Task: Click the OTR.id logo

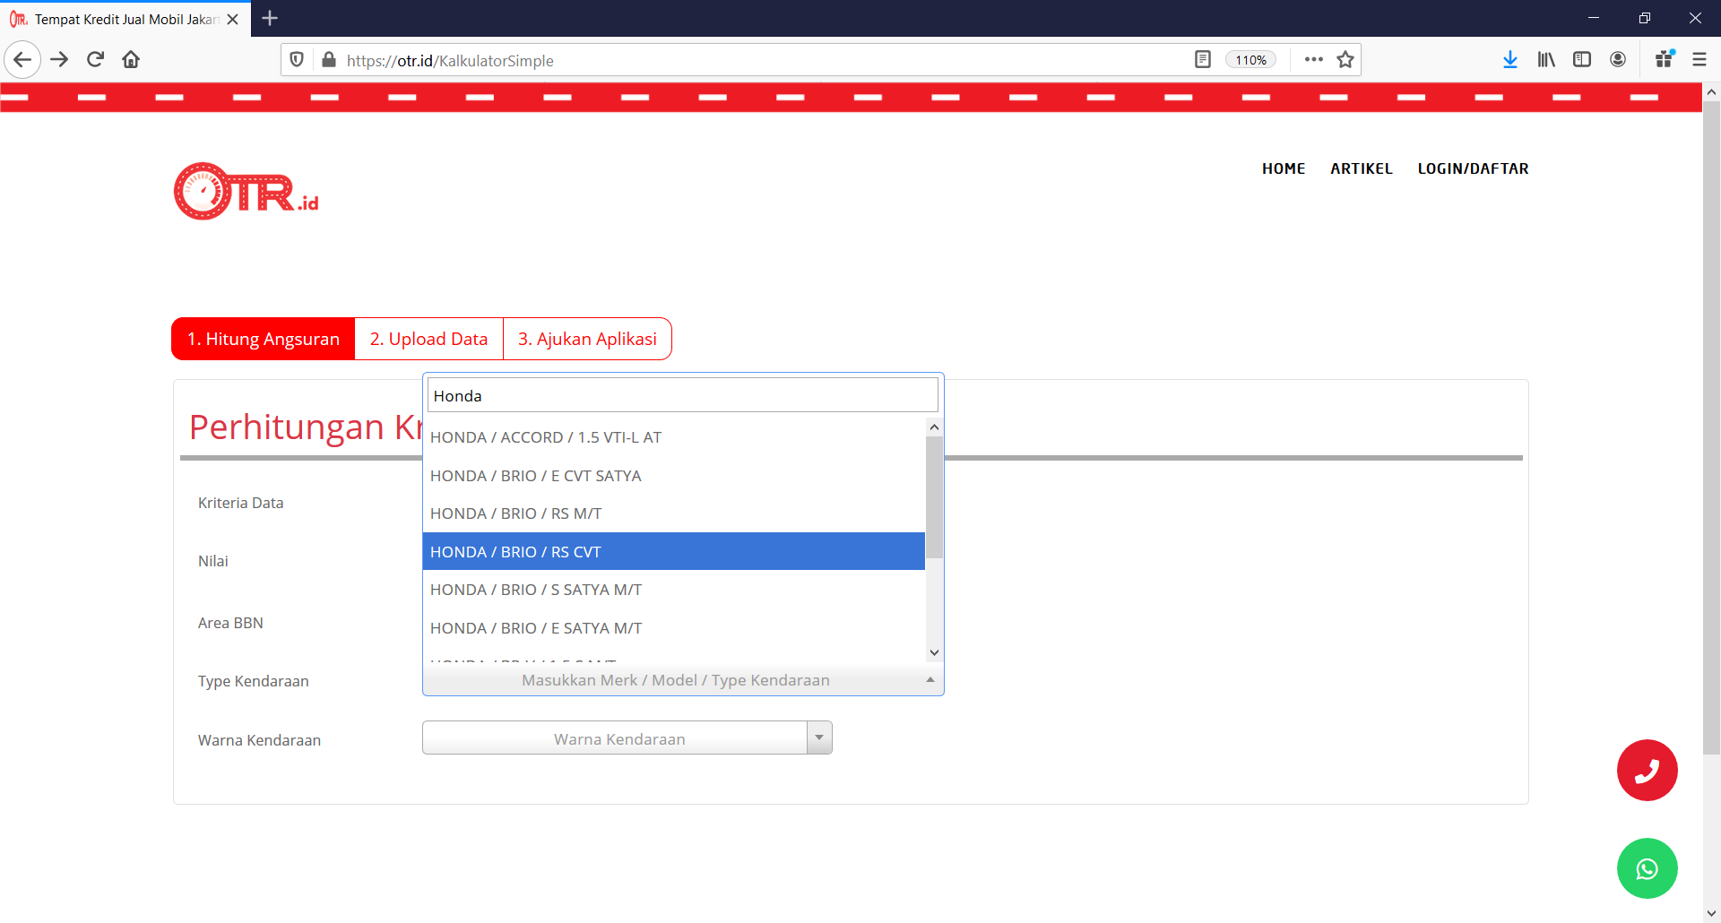Action: (246, 191)
